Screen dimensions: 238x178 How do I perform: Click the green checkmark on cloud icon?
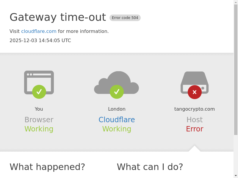(x=117, y=92)
